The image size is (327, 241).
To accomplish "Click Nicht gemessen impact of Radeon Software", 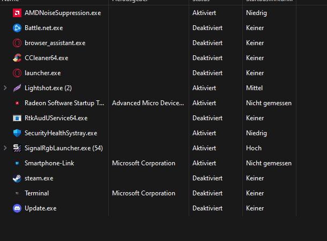I will pos(269,103).
